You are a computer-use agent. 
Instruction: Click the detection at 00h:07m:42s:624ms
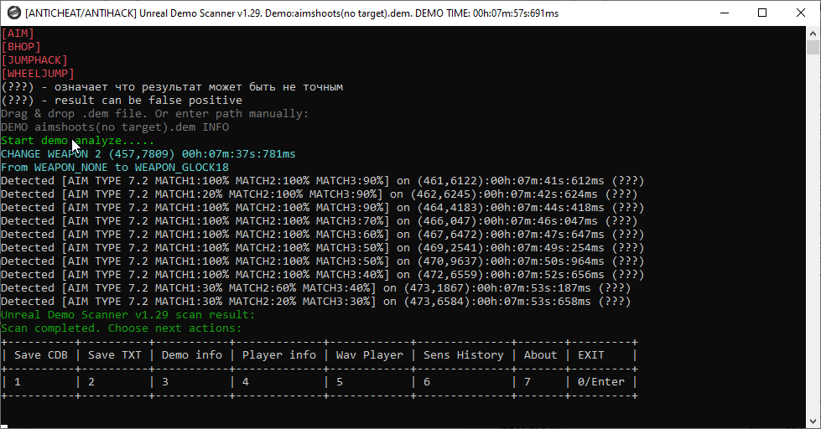(319, 194)
